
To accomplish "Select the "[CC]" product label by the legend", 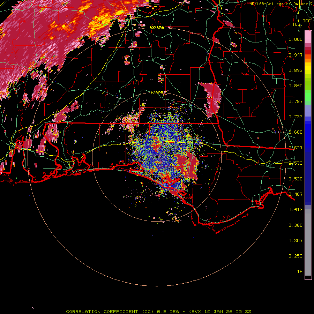I will click(x=298, y=24).
